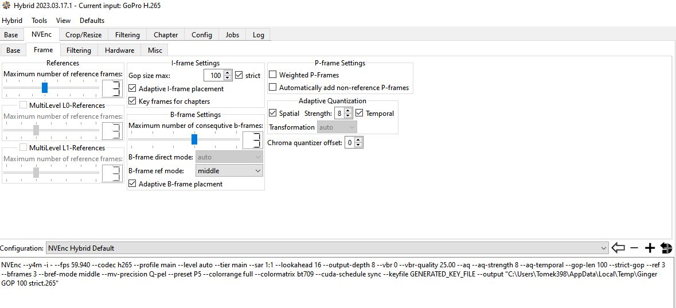Open the Defaults menu
This screenshot has width=676, height=308.
tap(92, 20)
